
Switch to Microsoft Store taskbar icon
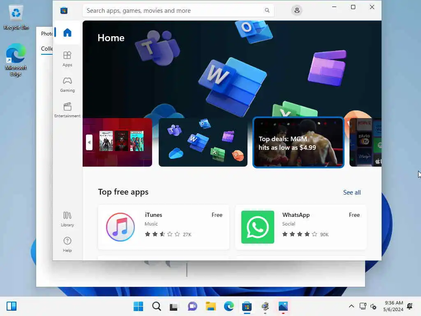(247, 306)
